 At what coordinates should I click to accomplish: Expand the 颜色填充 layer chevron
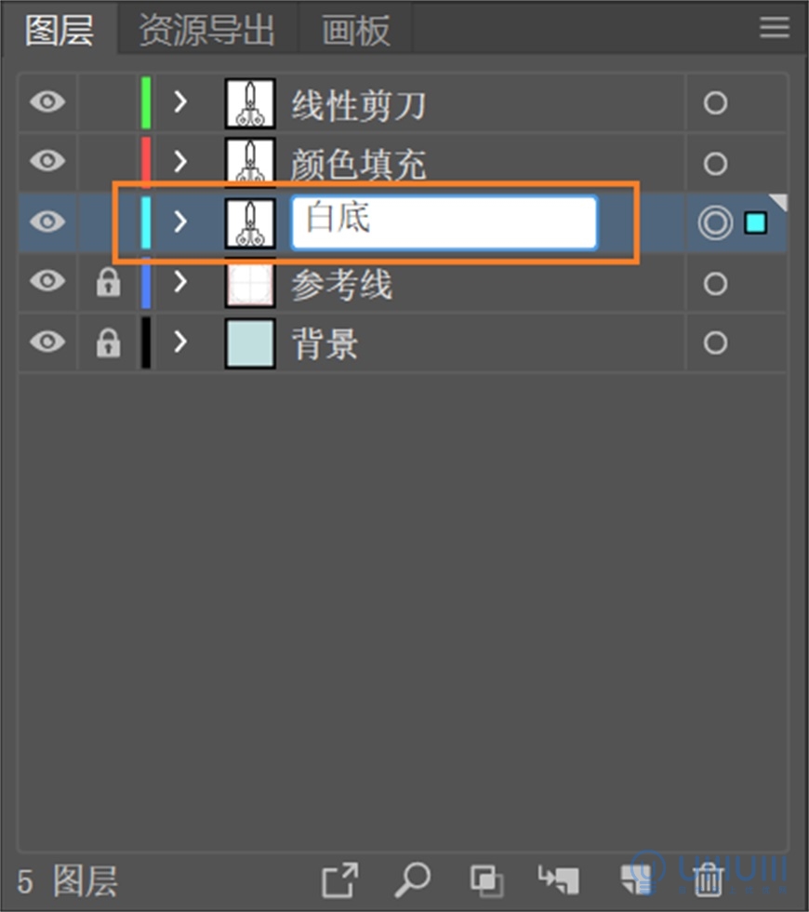point(180,162)
